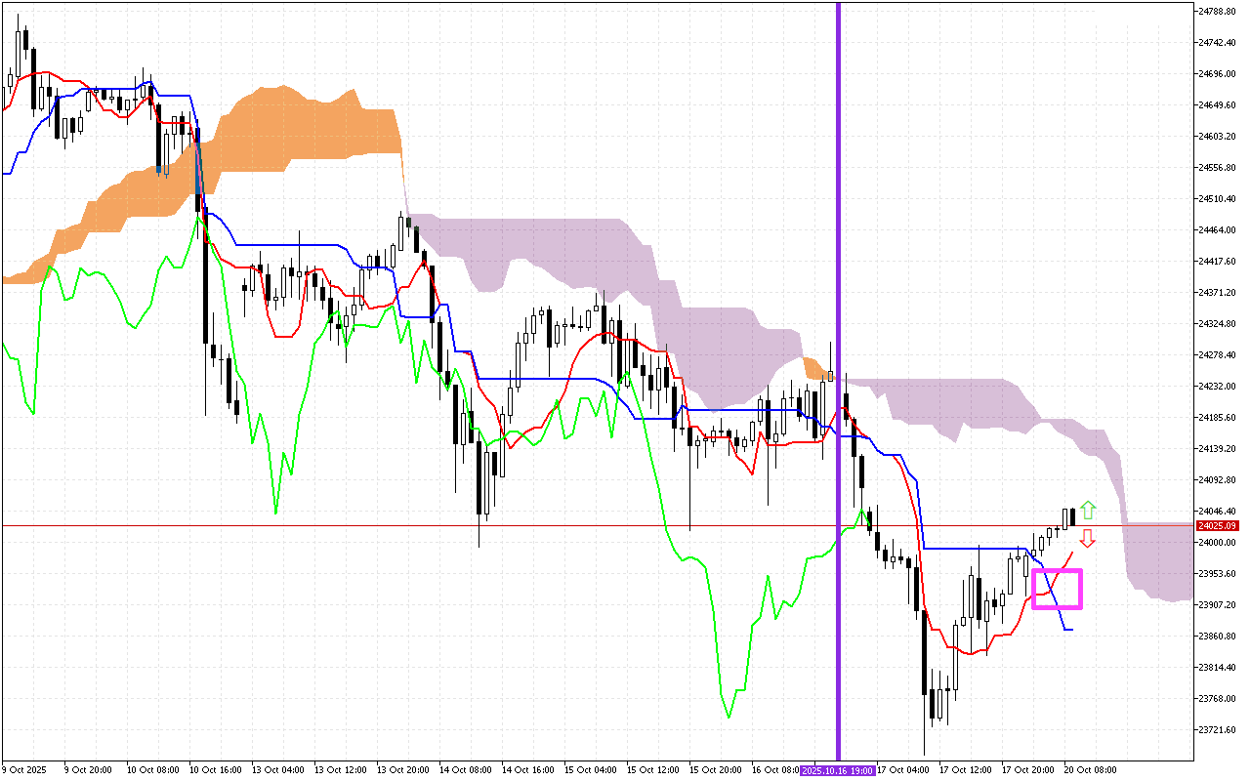Click the 20 Oct 08:00 time axis label

coord(1090,770)
